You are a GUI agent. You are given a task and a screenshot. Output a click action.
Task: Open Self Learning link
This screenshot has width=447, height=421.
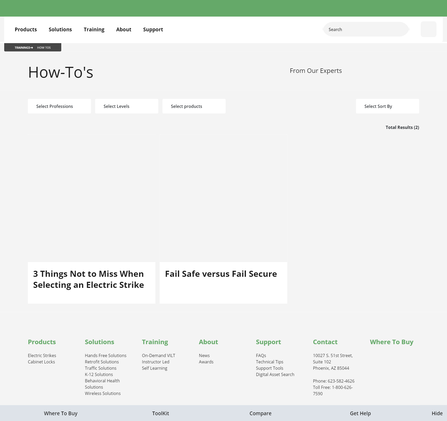point(155,368)
